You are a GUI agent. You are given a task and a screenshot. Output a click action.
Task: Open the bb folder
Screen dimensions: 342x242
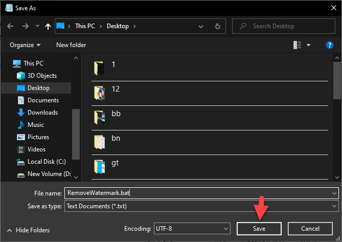(116, 114)
